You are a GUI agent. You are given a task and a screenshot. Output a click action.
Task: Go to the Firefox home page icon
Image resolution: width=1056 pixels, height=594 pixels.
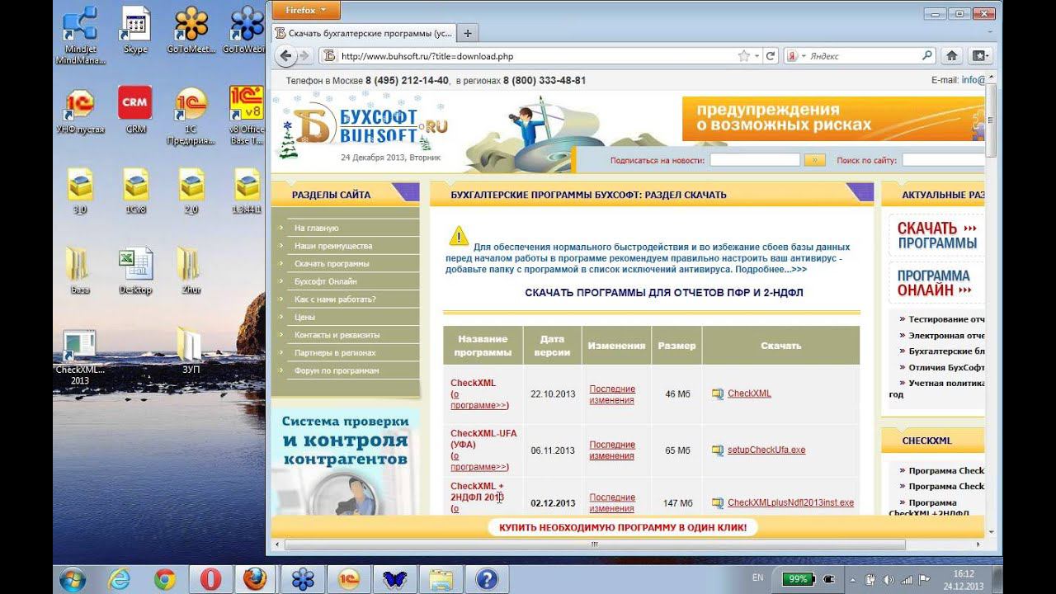pos(951,56)
